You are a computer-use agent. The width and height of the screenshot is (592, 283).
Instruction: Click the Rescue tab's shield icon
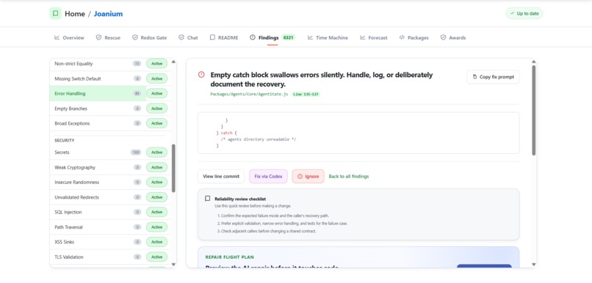coord(99,37)
